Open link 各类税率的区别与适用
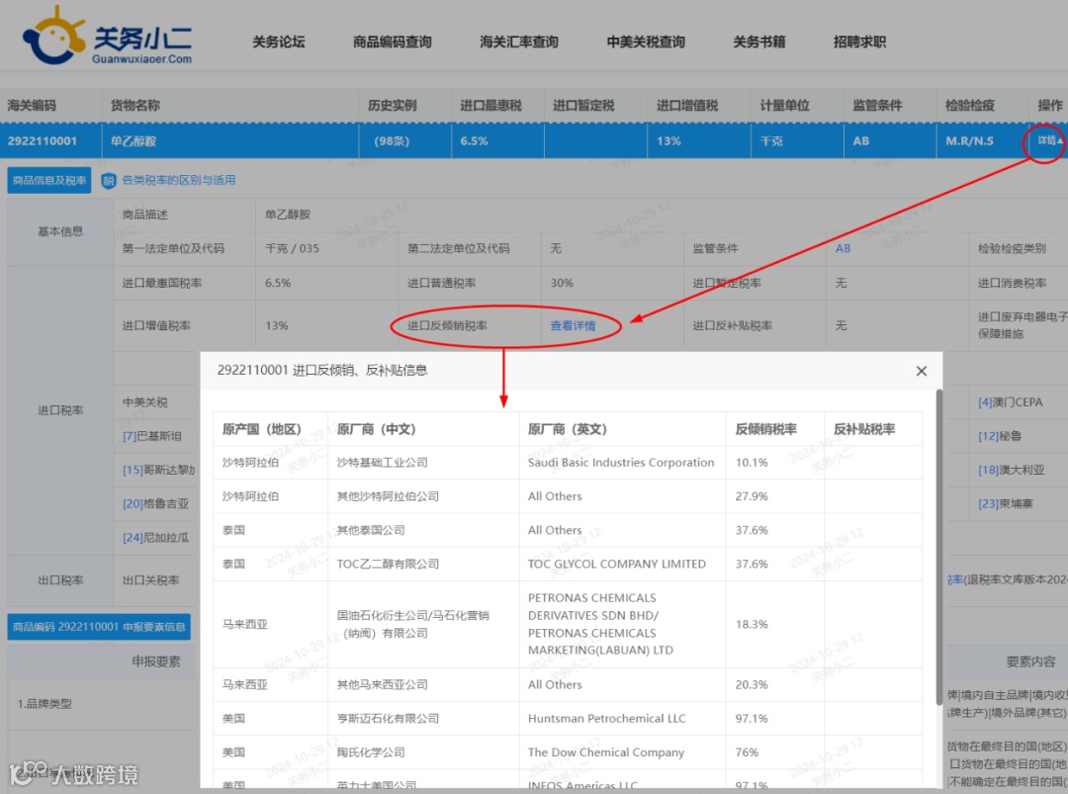The width and height of the screenshot is (1068, 794). 178,180
